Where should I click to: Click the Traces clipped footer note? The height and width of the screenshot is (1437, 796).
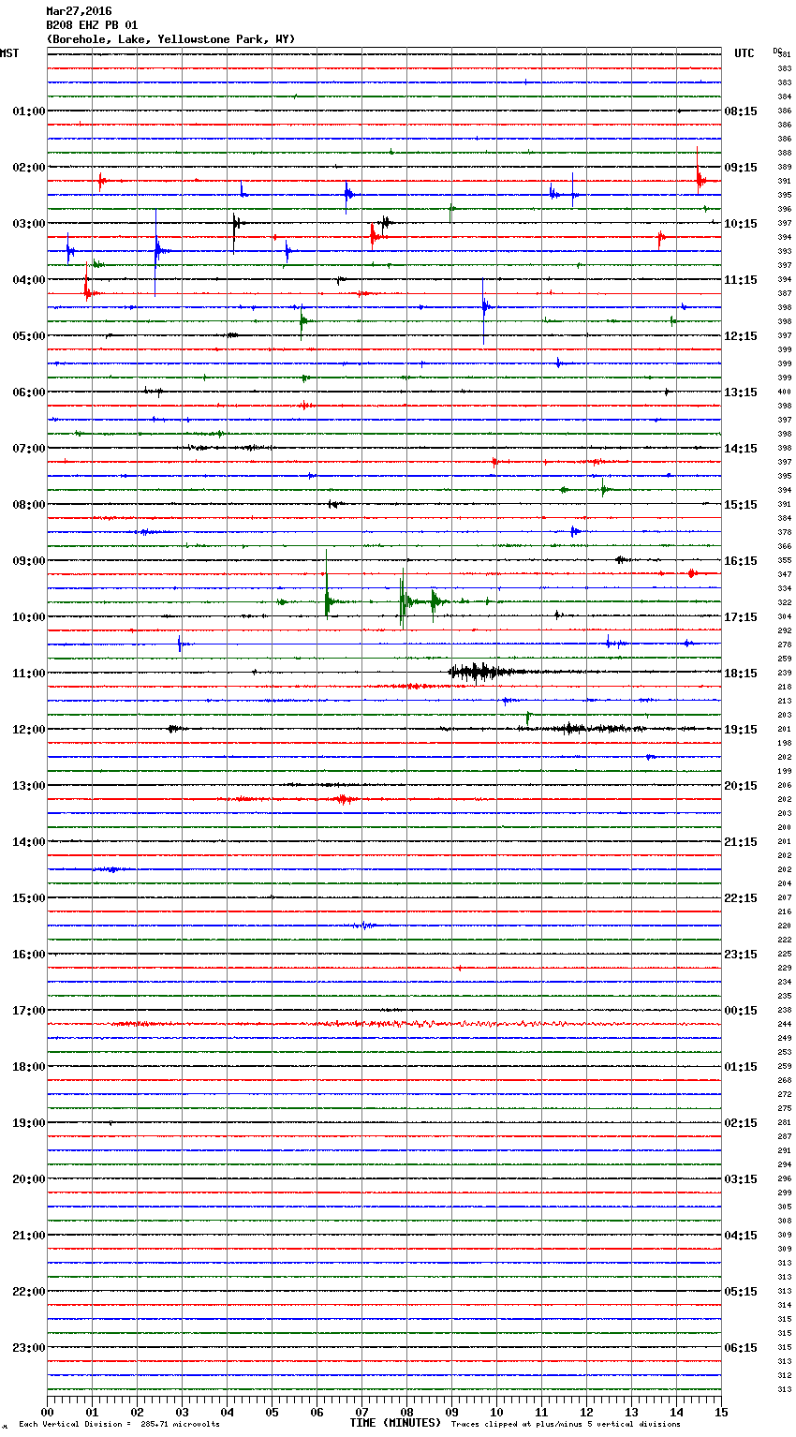[x=566, y=1424]
